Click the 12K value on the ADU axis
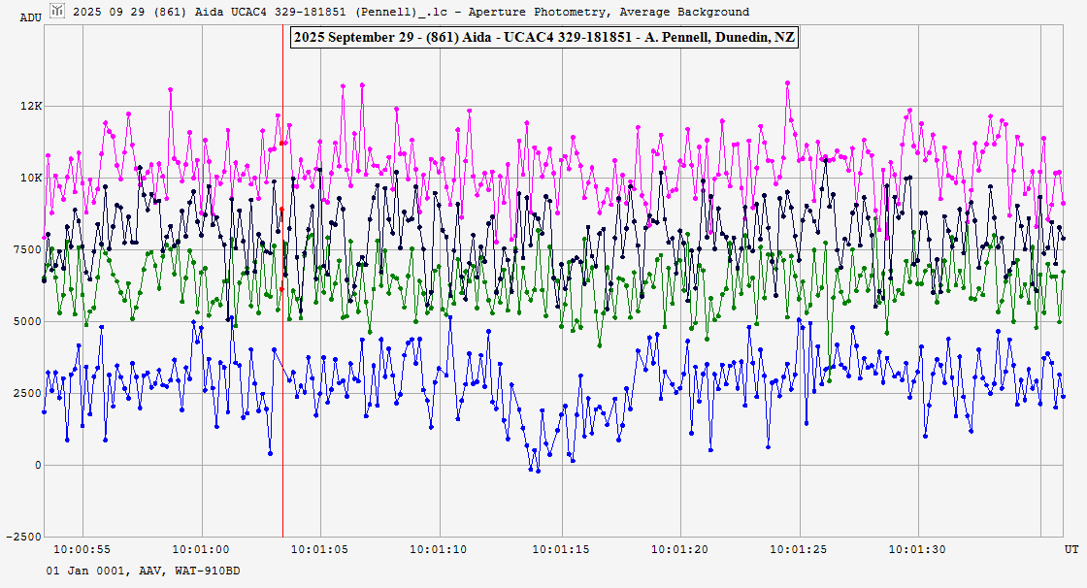1087x588 pixels. [33, 106]
